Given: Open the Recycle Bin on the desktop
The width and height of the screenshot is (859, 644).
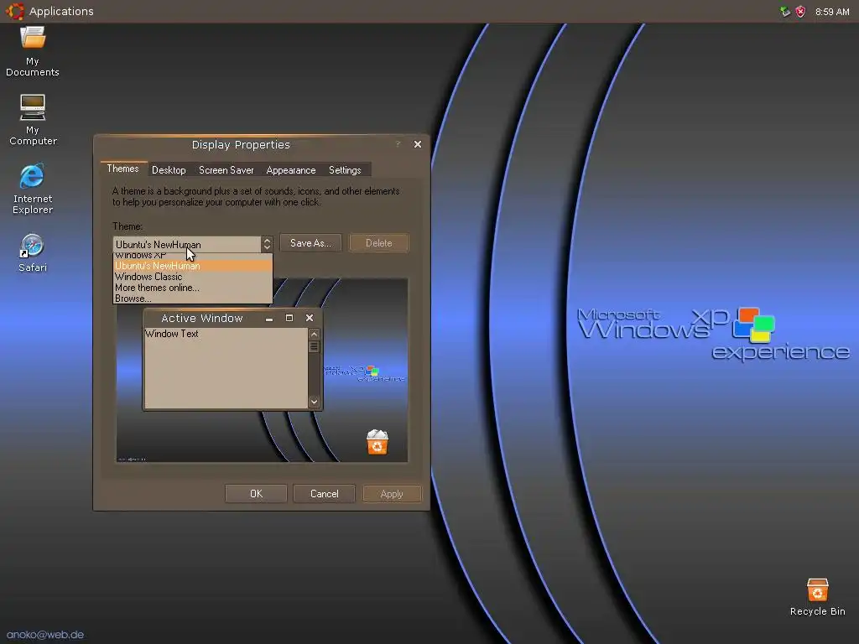Looking at the screenshot, I should 817,597.
